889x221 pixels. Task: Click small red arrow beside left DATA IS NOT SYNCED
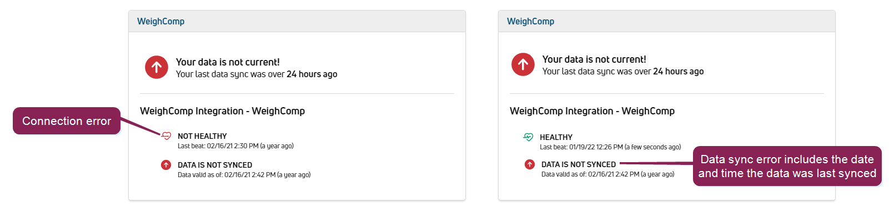(x=166, y=165)
